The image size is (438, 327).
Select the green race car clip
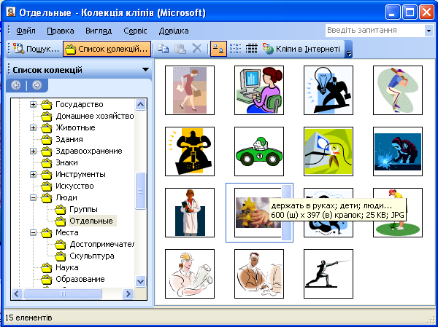tap(259, 151)
